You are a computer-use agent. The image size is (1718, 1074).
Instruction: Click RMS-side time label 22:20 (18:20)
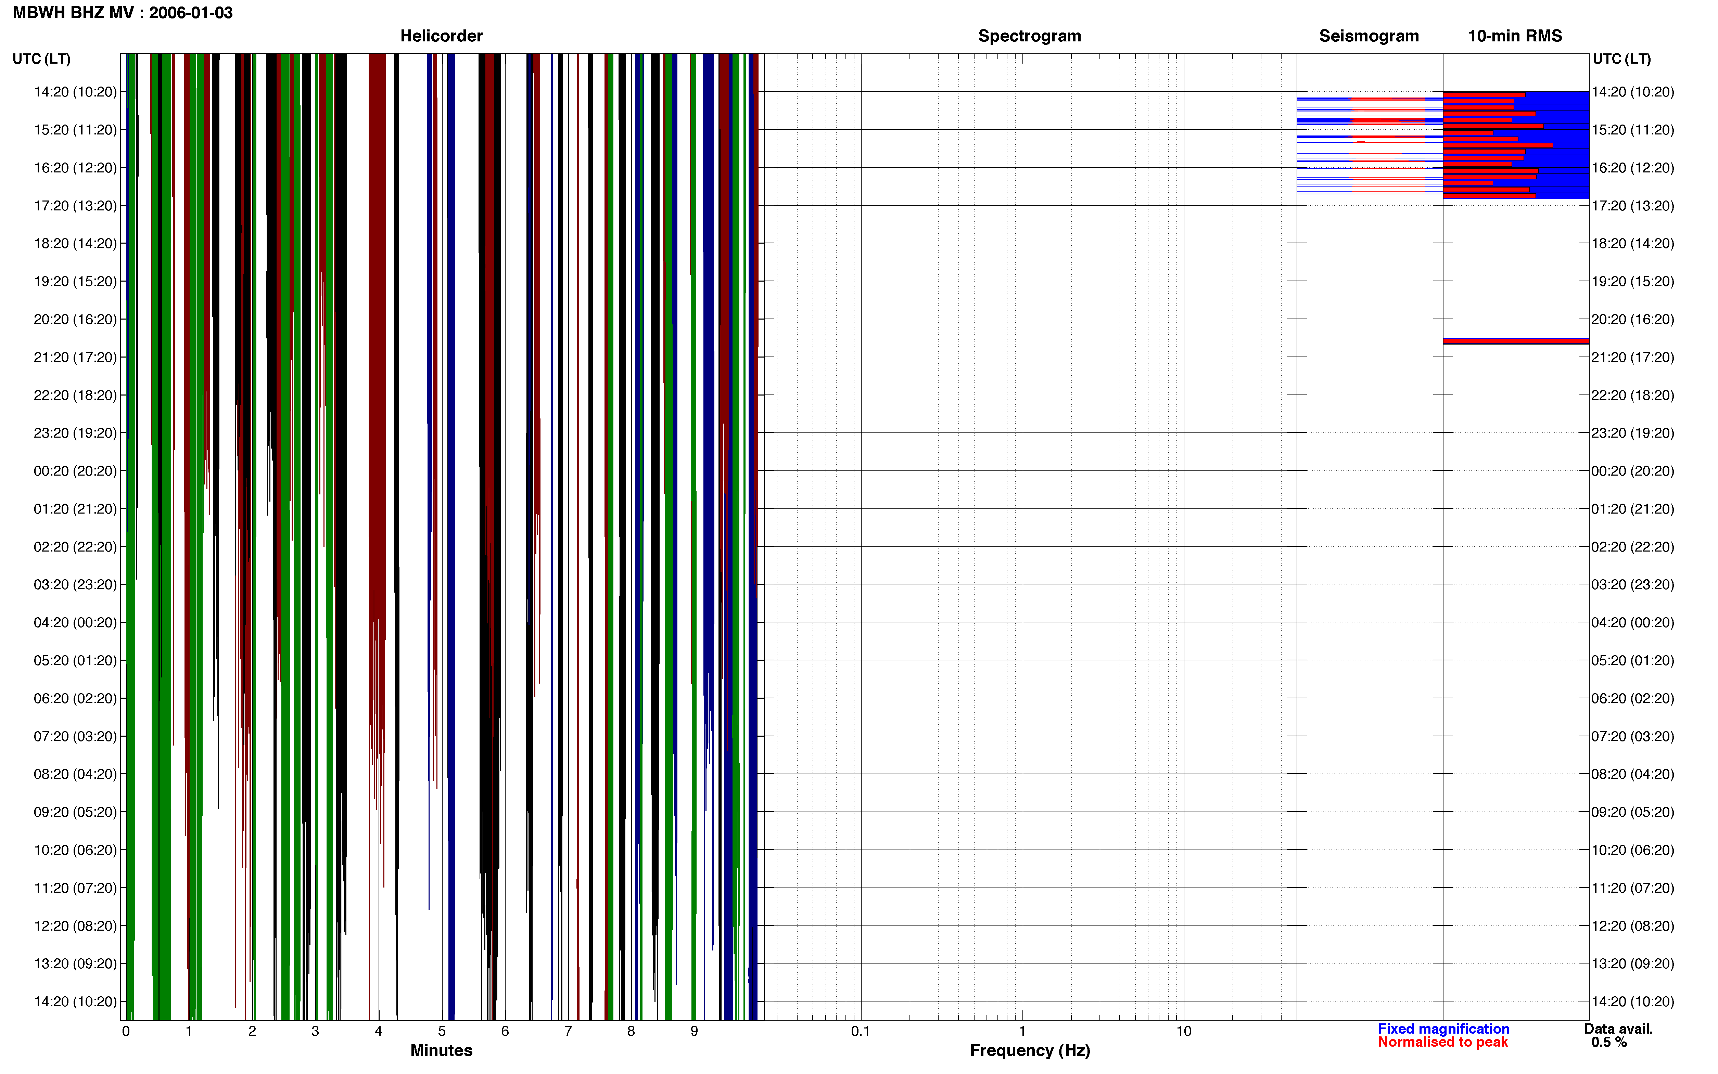1633,396
